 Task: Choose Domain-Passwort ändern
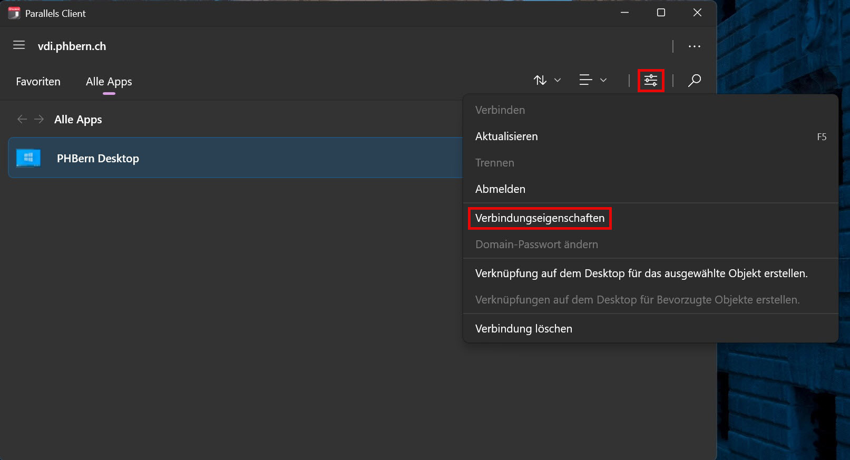coord(650,244)
